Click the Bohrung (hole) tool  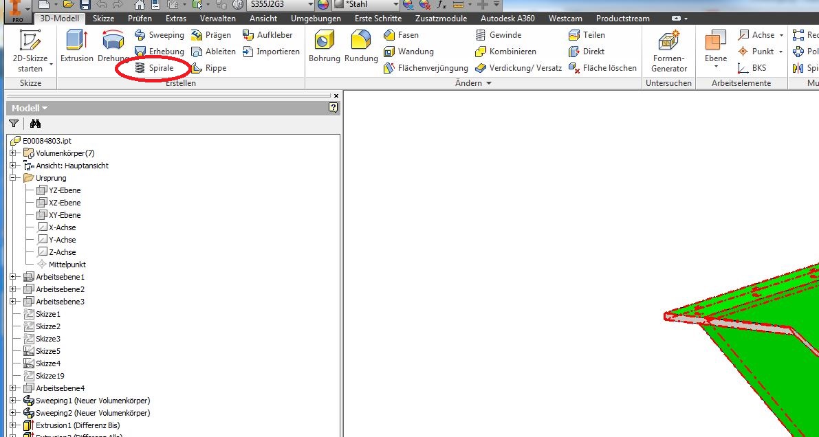(x=324, y=47)
